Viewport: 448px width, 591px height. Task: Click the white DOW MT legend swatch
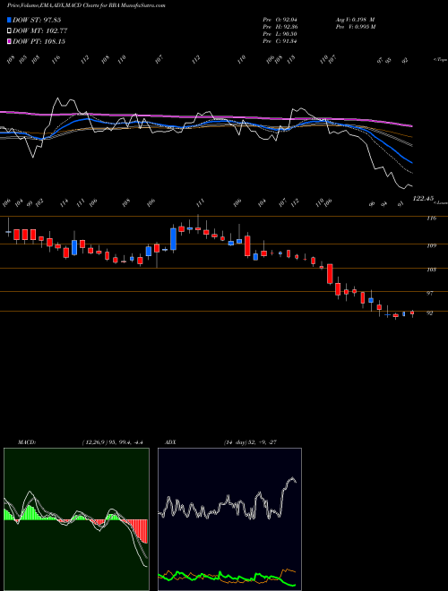click(x=10, y=30)
